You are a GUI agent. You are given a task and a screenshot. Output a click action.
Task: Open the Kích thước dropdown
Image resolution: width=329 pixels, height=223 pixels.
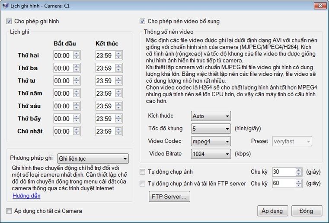point(211,116)
